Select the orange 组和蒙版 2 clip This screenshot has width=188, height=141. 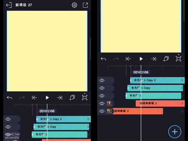pyautogui.click(x=137, y=111)
